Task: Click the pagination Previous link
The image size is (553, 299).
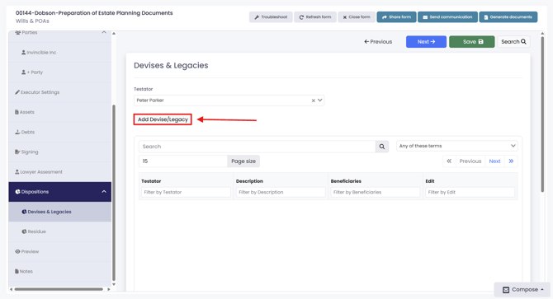Action: coord(470,161)
